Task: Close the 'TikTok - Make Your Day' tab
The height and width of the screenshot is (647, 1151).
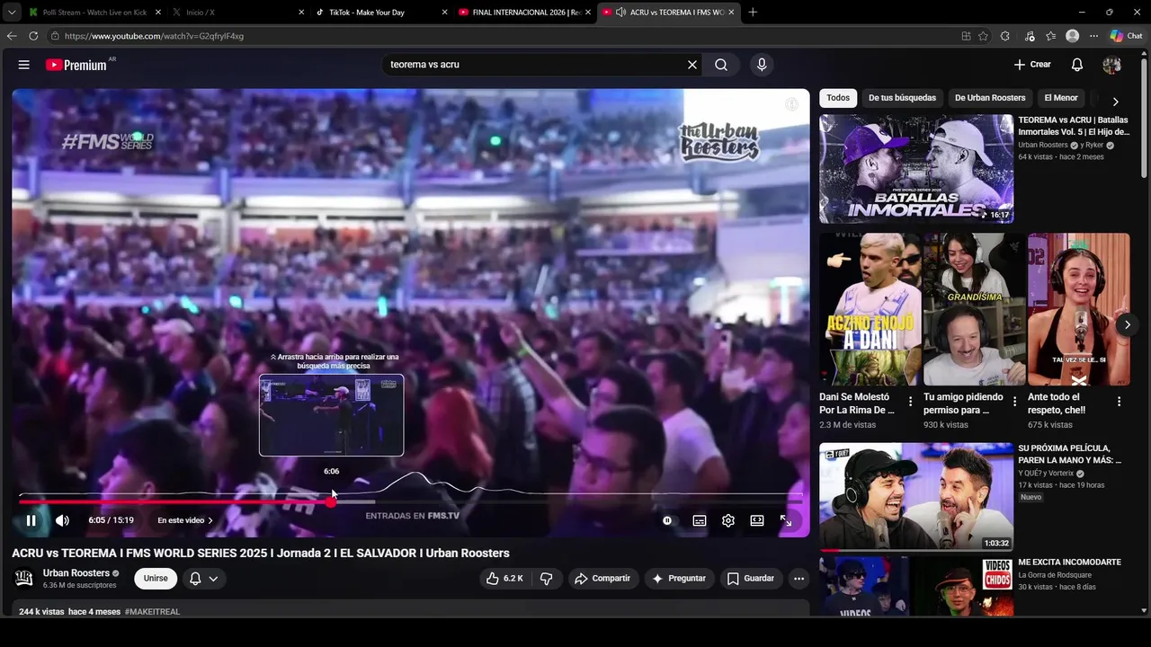Action: click(x=444, y=13)
